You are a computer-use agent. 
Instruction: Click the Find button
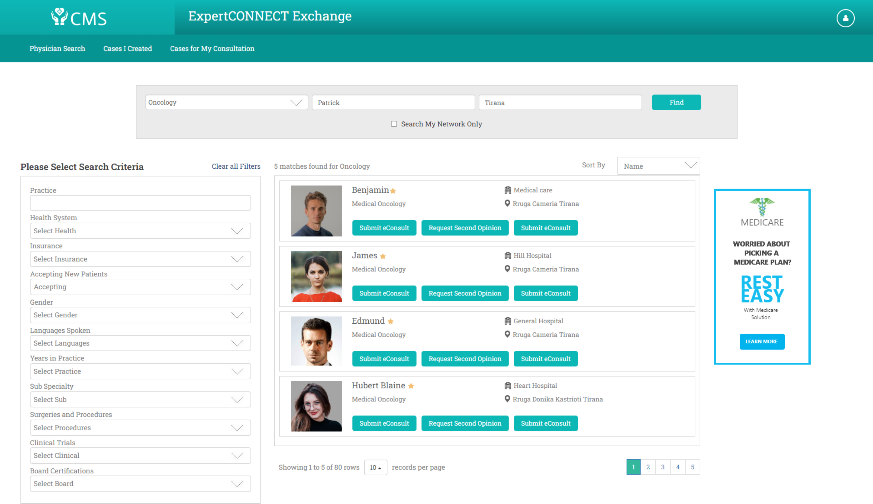pyautogui.click(x=676, y=102)
